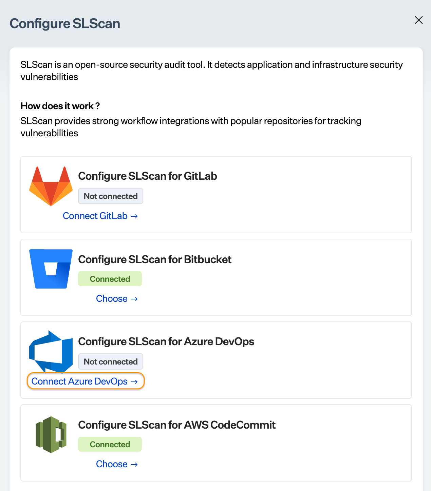Click the Configure SLScan dialog title
The image size is (431, 491).
[65, 24]
